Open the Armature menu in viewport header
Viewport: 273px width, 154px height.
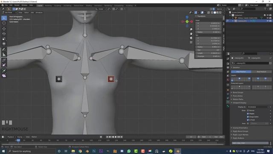click(x=39, y=12)
